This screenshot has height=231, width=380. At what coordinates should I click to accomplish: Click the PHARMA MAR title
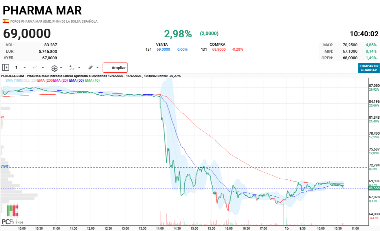[x=42, y=10]
